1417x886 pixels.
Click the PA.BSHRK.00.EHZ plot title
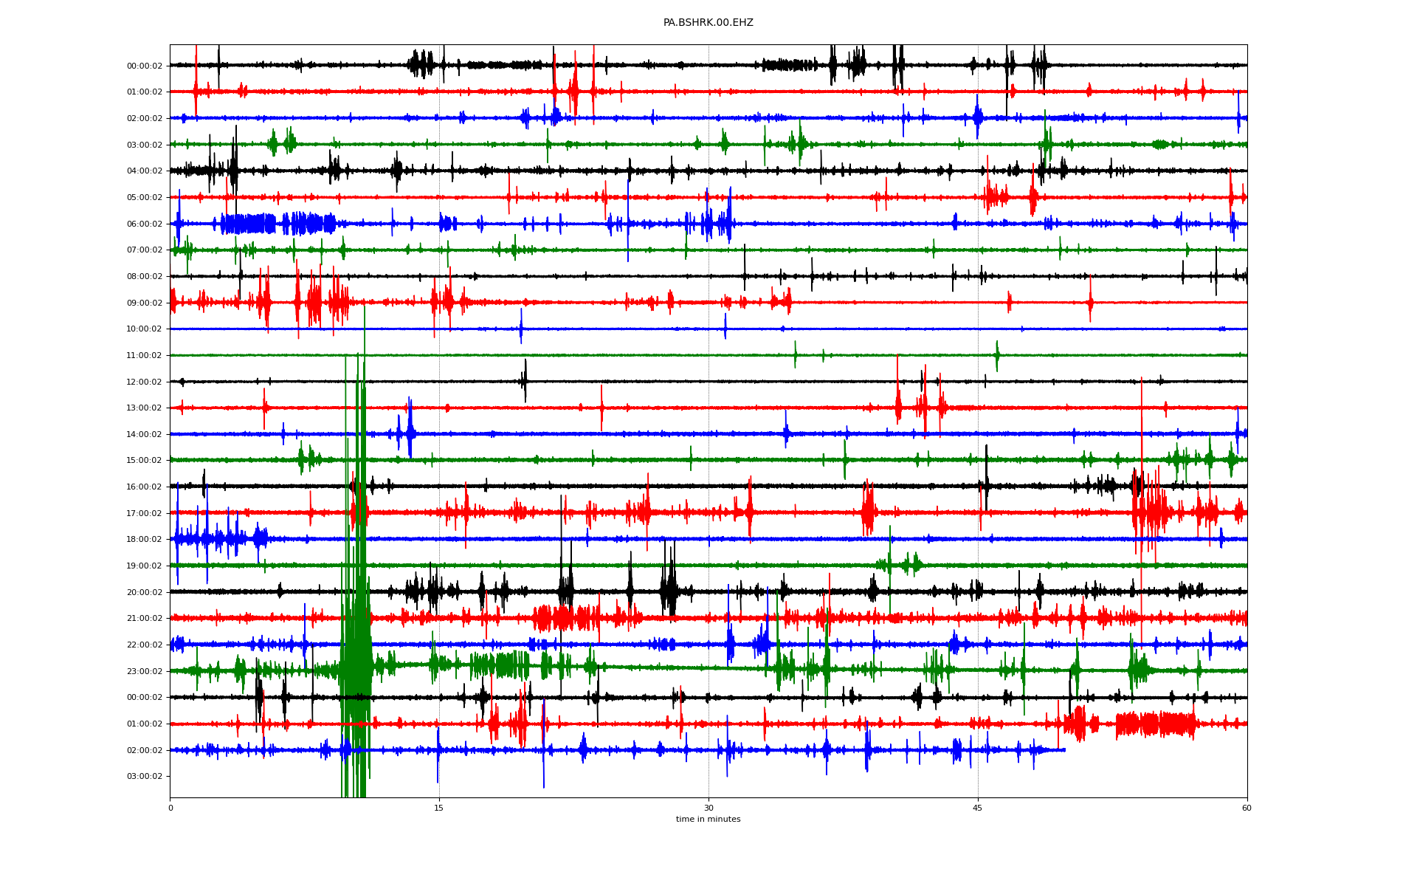pos(708,23)
